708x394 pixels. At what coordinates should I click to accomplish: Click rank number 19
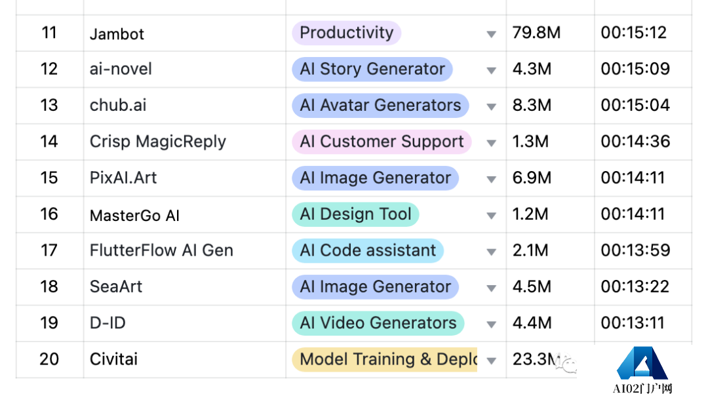49,323
